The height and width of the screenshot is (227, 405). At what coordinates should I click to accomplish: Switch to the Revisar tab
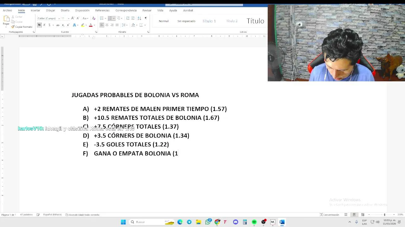tap(147, 10)
